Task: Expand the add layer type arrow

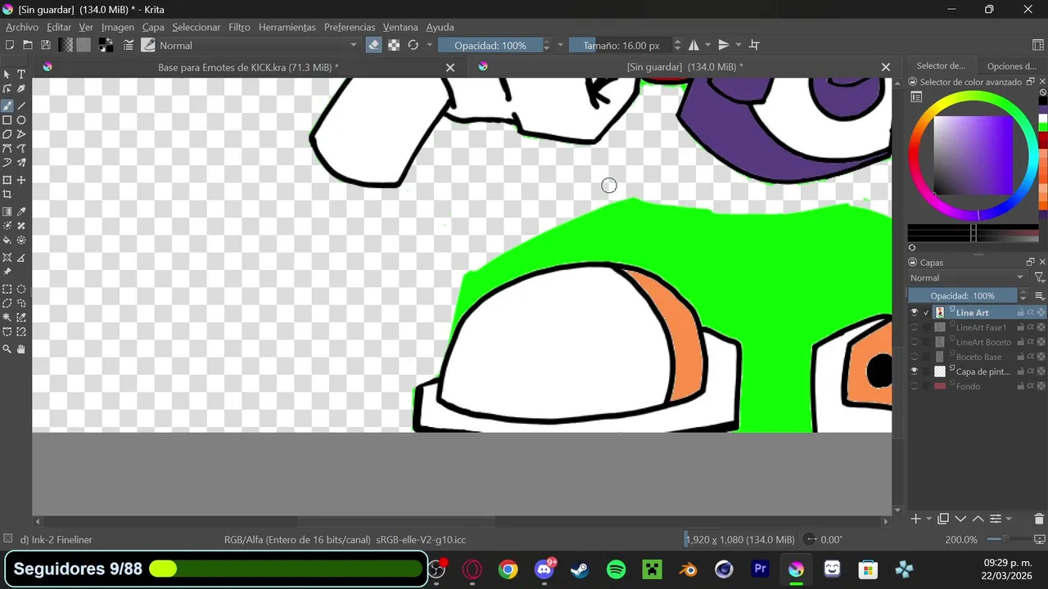Action: [928, 519]
